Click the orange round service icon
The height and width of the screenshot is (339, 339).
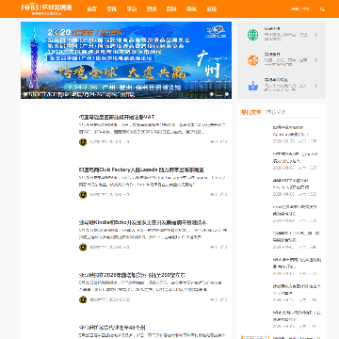click(x=252, y=60)
